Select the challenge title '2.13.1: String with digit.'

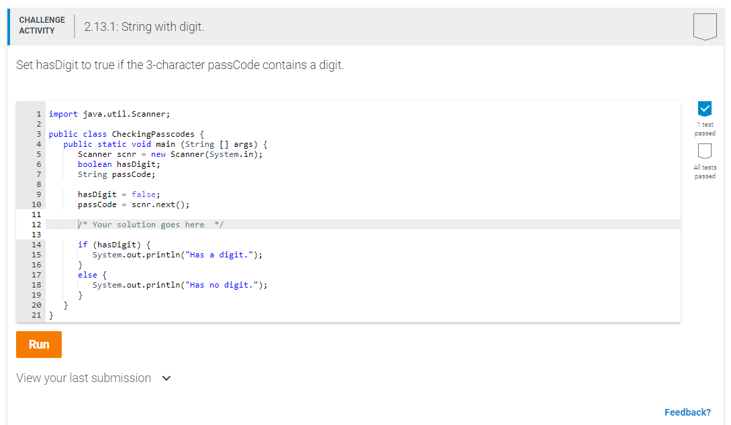145,27
